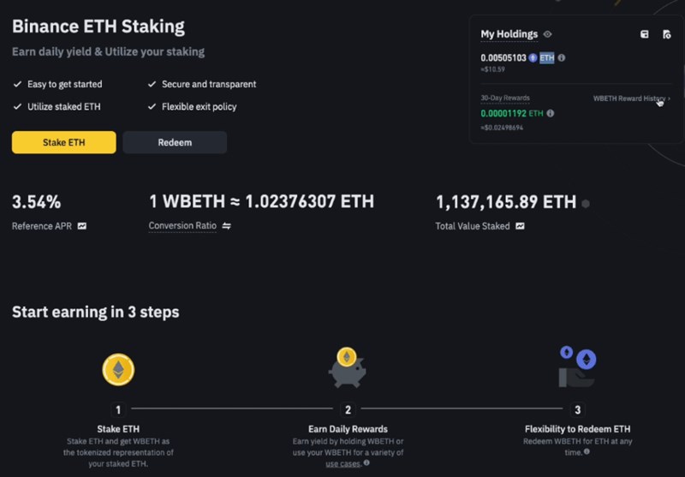Click the 30-Day Rewards label
The height and width of the screenshot is (477, 685).
[504, 98]
